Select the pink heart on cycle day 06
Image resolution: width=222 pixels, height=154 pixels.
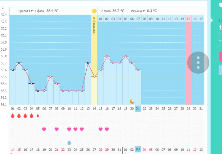[44, 129]
